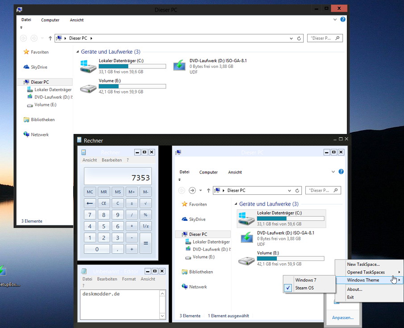Click calculator plus button
The image size is (404, 328).
tap(132, 249)
